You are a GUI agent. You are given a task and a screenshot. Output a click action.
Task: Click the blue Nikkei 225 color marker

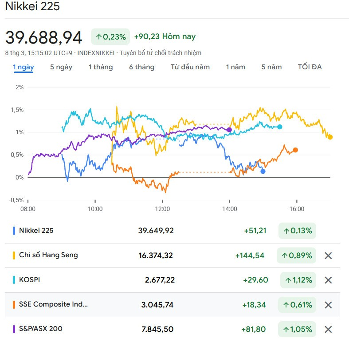point(14,231)
